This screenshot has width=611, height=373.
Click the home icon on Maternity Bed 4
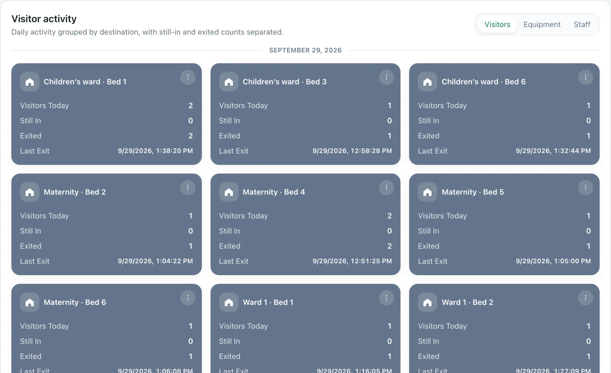coord(229,192)
